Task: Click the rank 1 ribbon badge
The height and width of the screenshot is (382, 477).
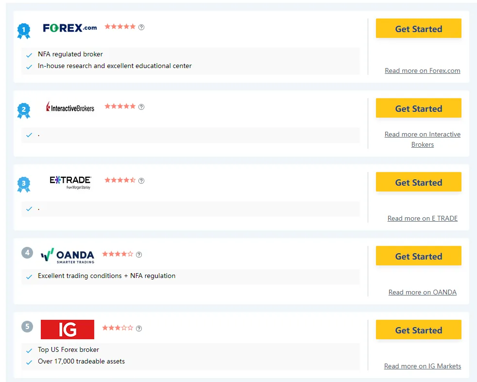Action: click(x=24, y=31)
